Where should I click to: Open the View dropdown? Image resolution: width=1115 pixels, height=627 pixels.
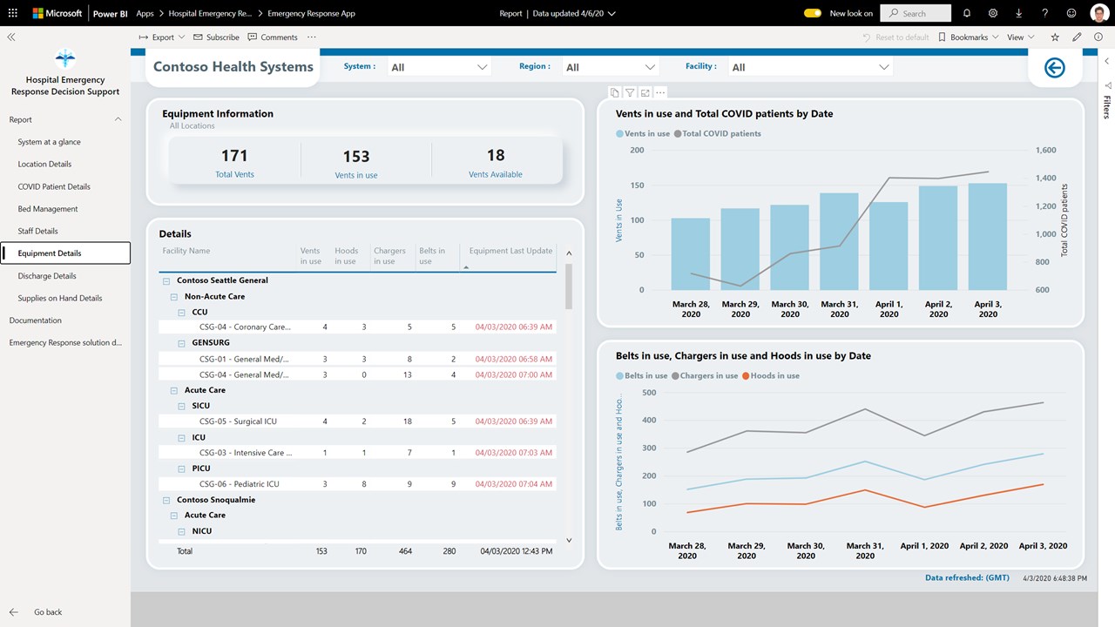click(x=1021, y=37)
